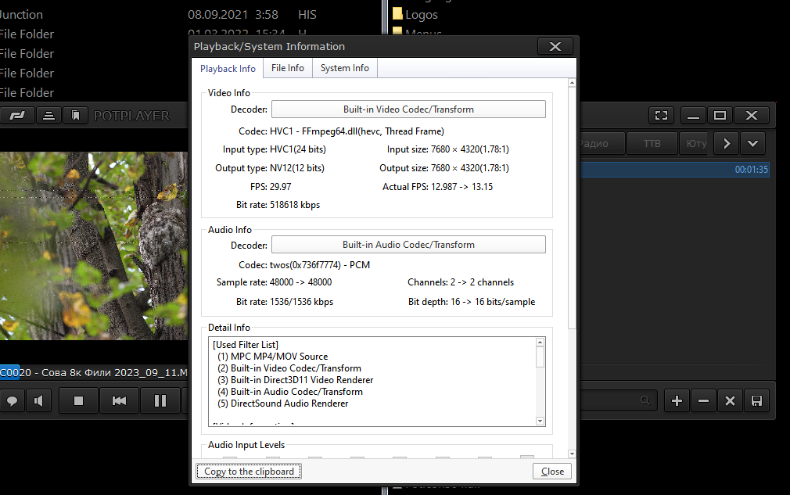Open the ТТВ playlist tab
Viewport: 790px width, 495px height.
(652, 144)
